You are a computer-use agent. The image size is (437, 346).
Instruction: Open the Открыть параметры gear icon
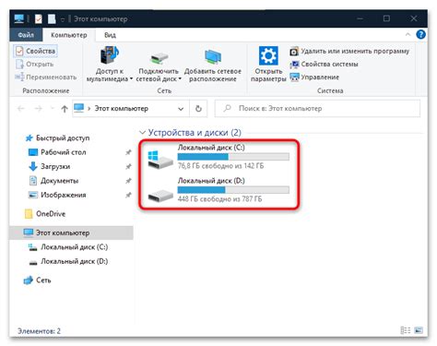pos(268,55)
